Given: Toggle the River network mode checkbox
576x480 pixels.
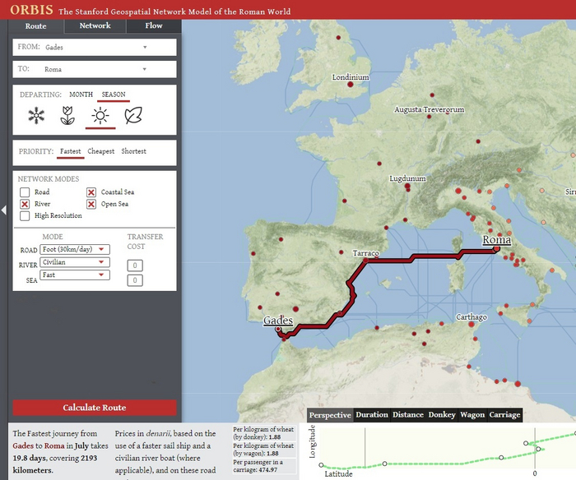Looking at the screenshot, I should tap(25, 204).
